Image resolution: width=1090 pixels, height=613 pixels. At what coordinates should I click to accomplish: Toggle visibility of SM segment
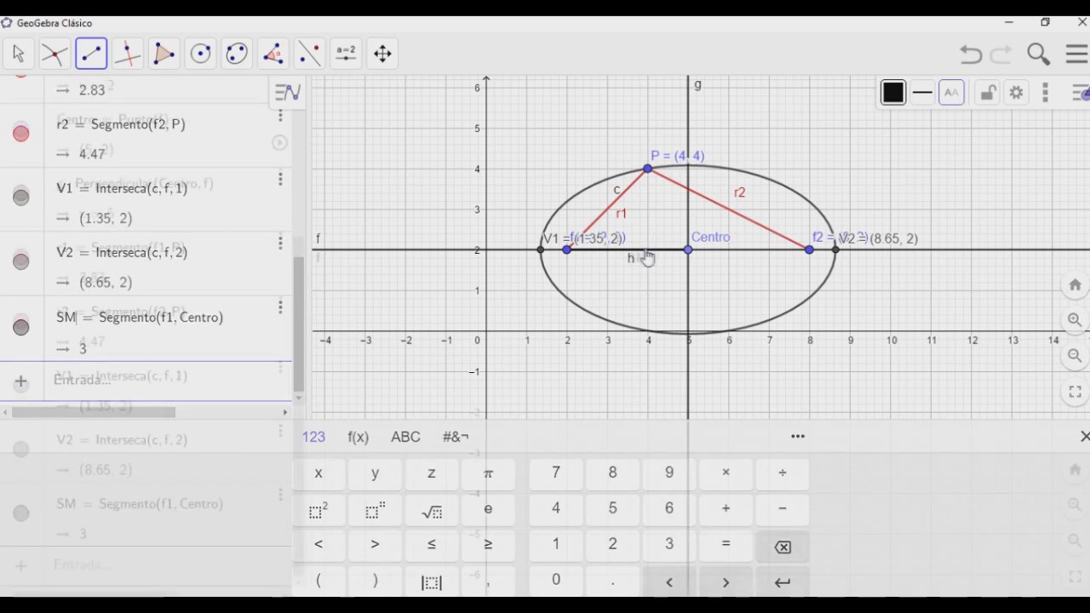(21, 326)
